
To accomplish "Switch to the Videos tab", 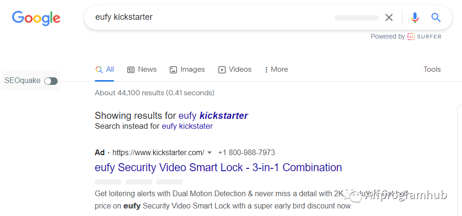I will click(235, 69).
